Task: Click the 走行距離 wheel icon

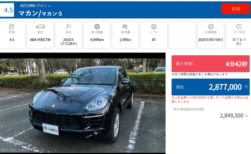Action: (97, 27)
